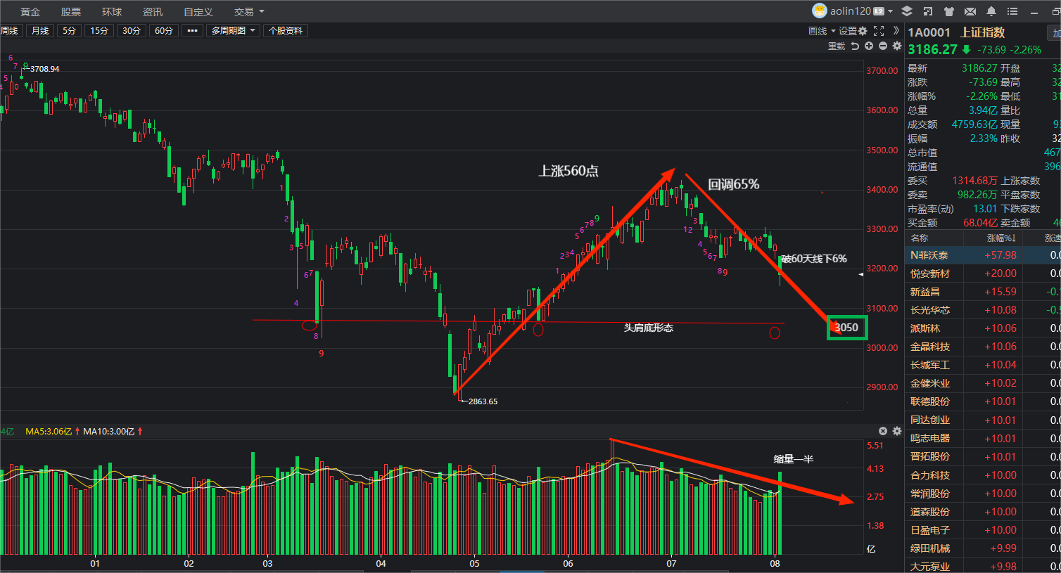Zoom out the chart with the minus icon
This screenshot has width=1061, height=573.
point(883,46)
